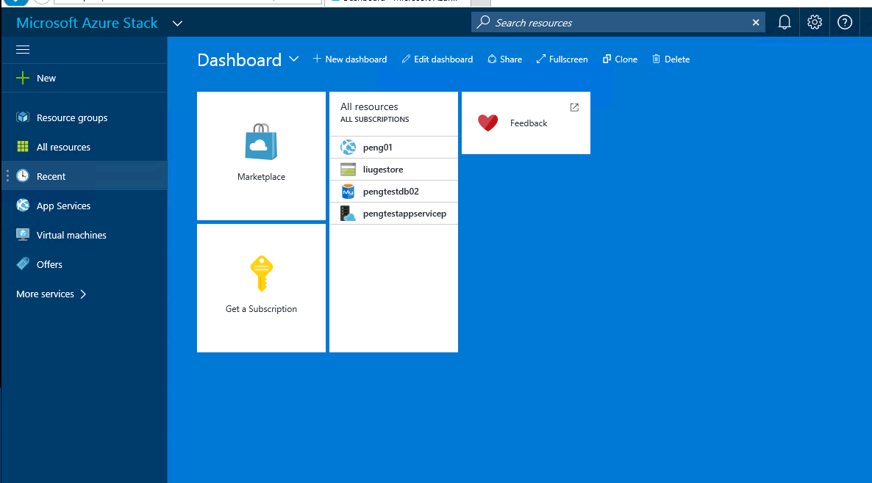Open the pengtestdb02 resource
This screenshot has height=483, width=872.
394,192
